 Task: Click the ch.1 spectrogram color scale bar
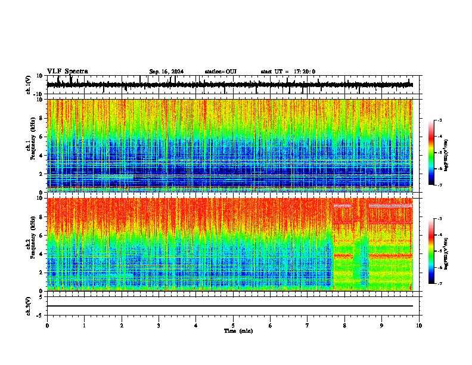pos(431,153)
